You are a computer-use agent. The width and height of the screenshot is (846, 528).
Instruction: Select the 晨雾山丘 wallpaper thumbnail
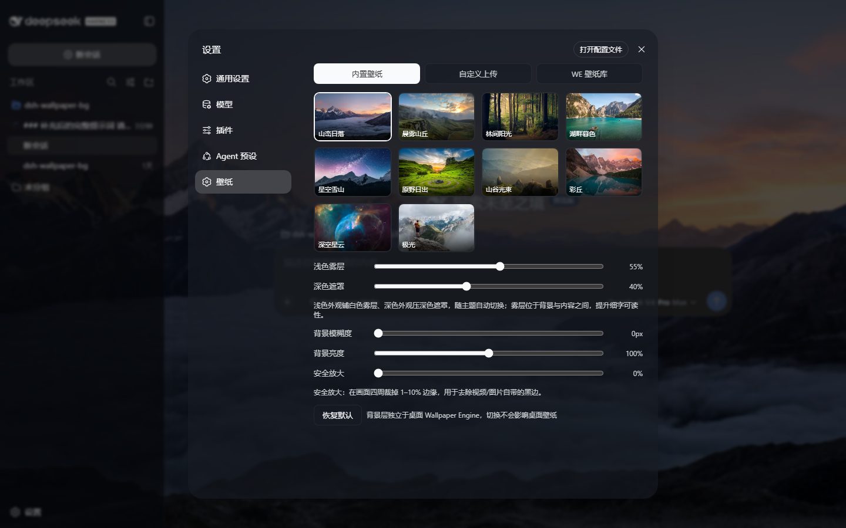437,117
